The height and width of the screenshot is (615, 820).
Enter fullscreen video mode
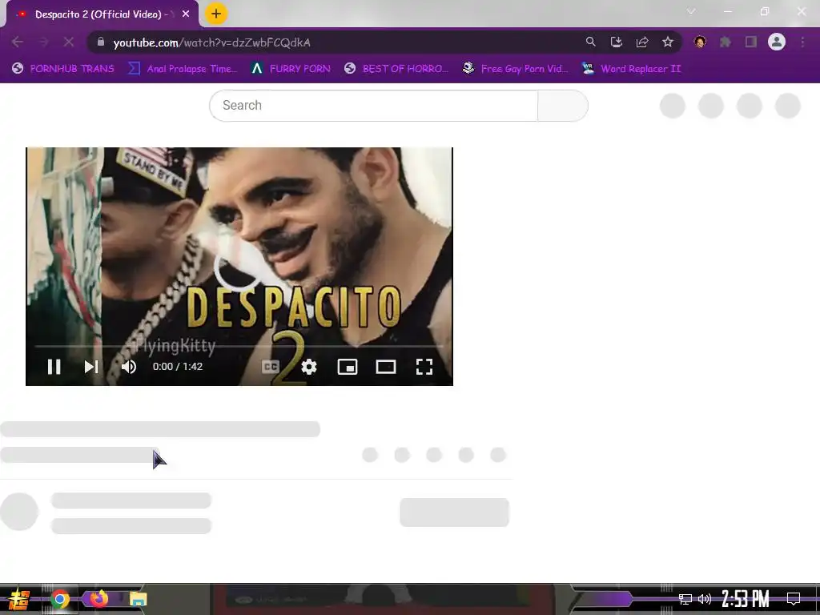(x=424, y=367)
